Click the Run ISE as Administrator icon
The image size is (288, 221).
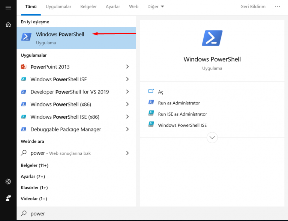151,113
